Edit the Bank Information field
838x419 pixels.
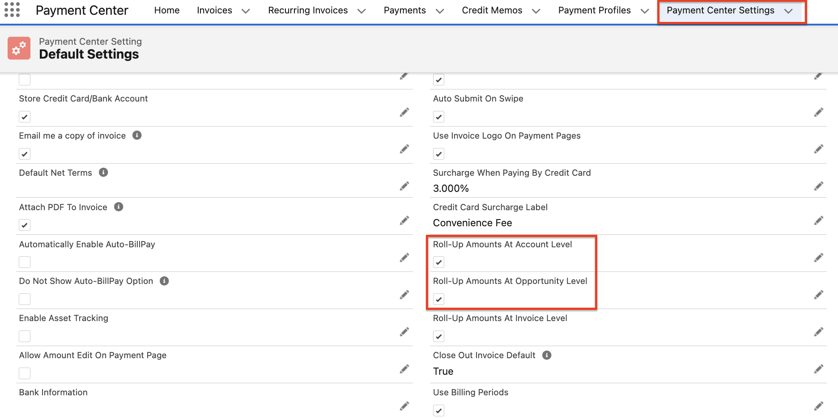(404, 406)
